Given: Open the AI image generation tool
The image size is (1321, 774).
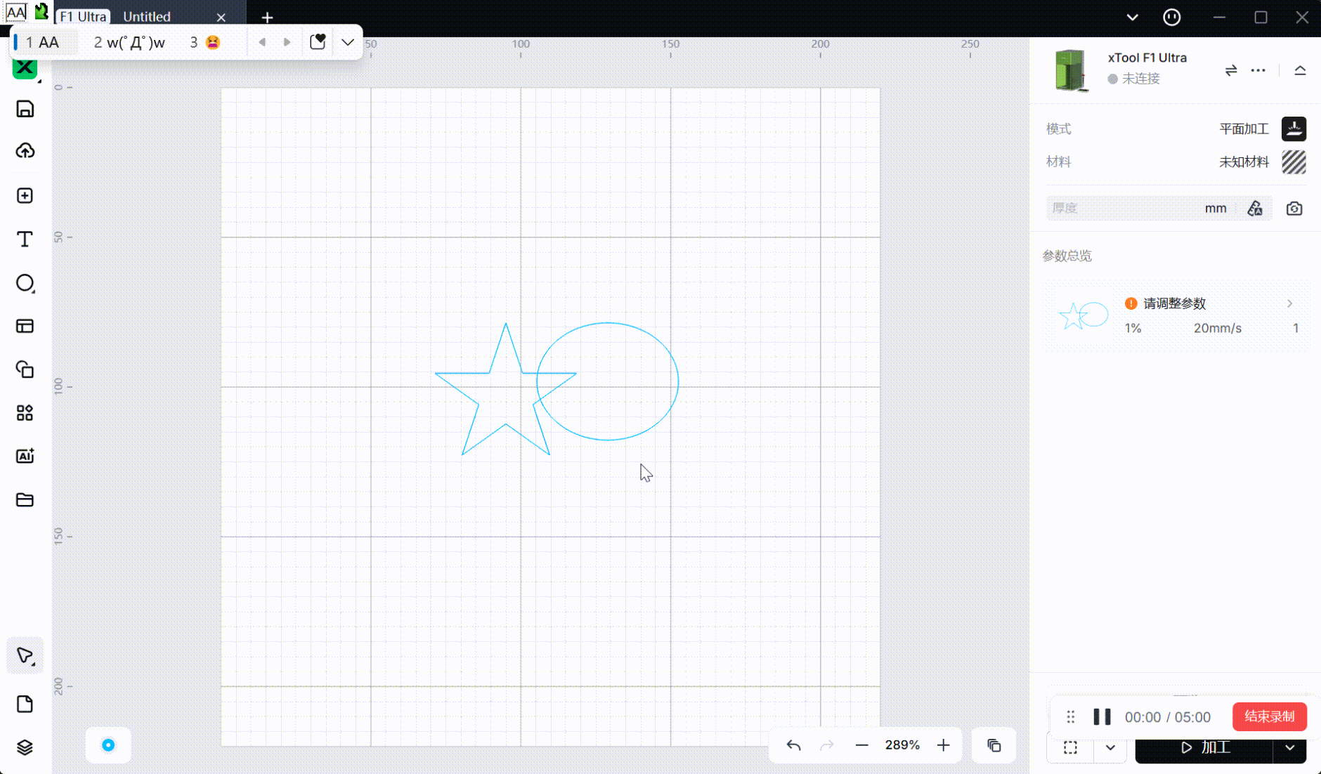Looking at the screenshot, I should pos(25,456).
